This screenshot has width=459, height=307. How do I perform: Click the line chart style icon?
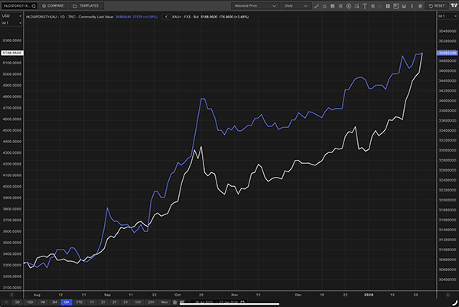click(x=316, y=5)
